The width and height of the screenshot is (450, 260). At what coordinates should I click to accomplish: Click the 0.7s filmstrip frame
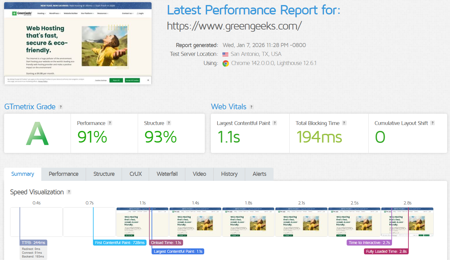pyautogui.click(x=89, y=222)
